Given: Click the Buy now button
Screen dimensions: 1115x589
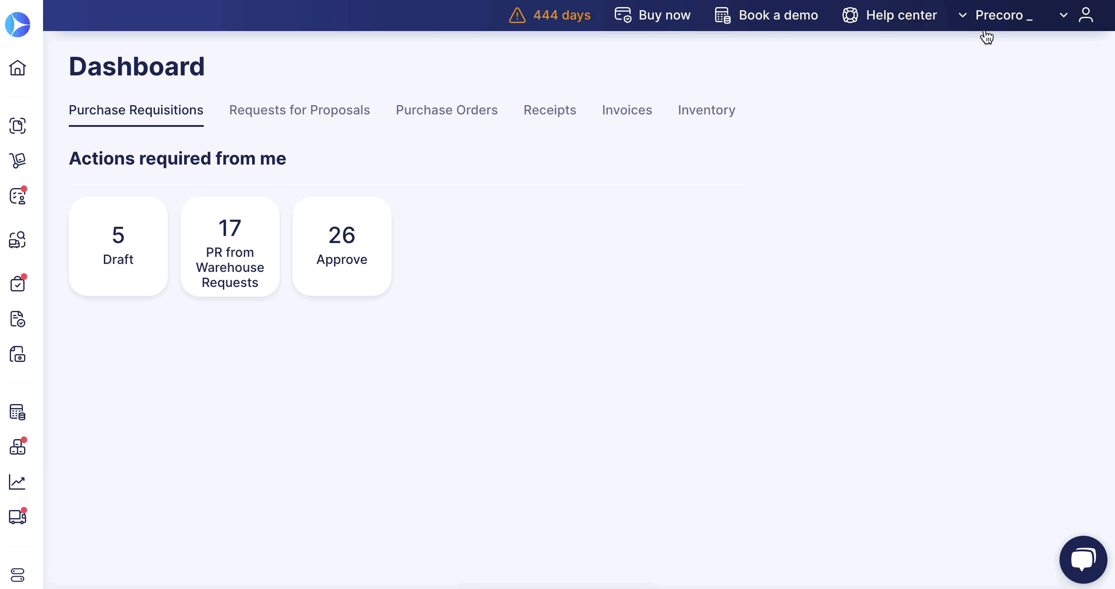Looking at the screenshot, I should tap(652, 15).
